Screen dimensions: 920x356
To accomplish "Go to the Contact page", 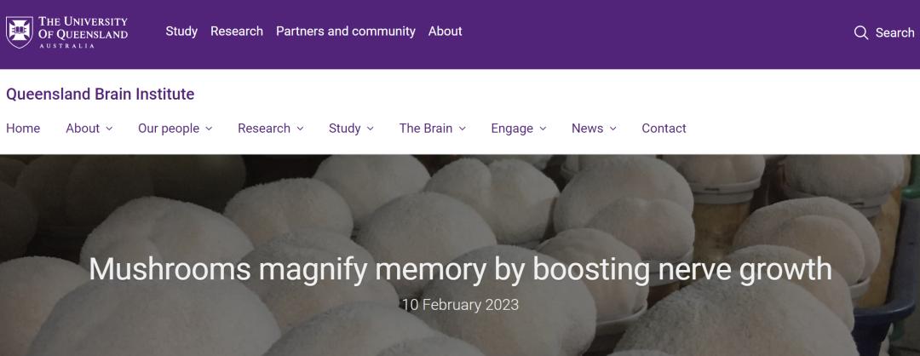I will tap(664, 129).
